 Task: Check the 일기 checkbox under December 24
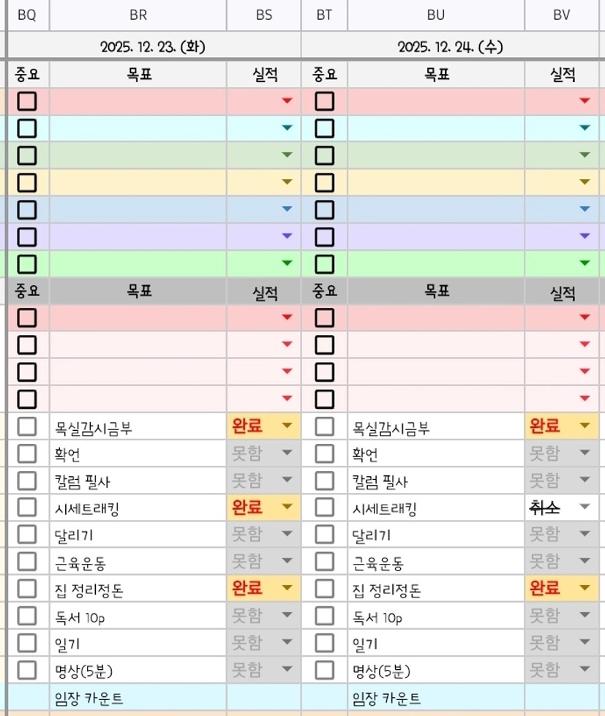(x=324, y=643)
